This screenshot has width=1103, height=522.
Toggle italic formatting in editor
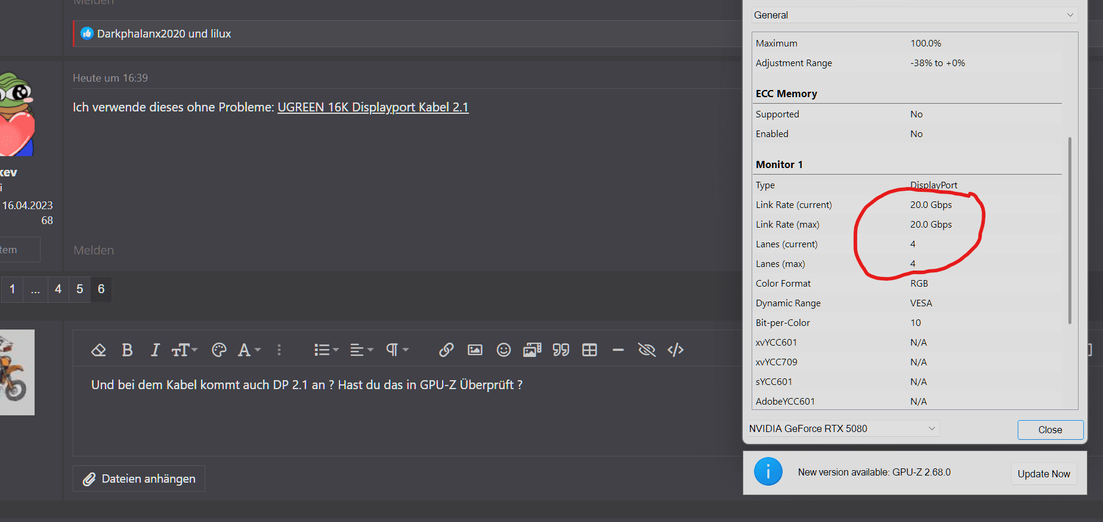155,350
